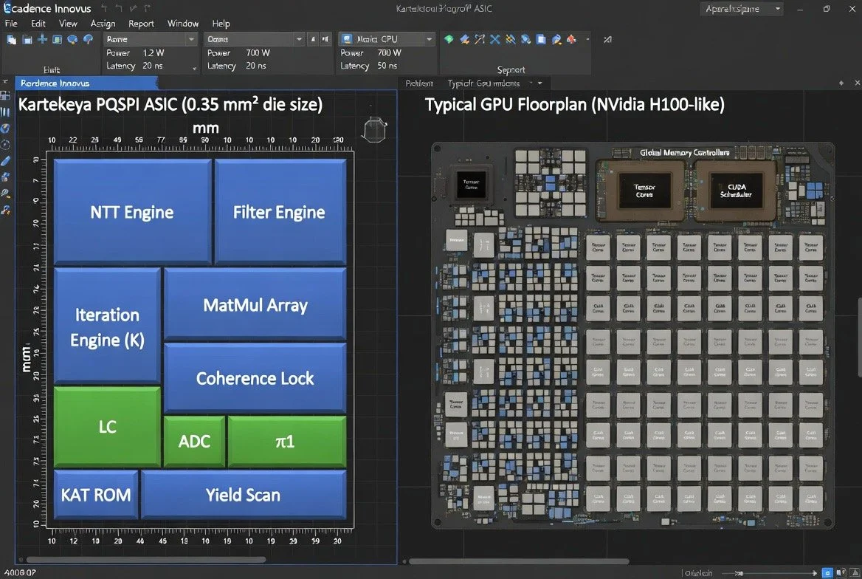Open the first 'Rarre' dropdown
This screenshot has height=579, width=862.
pyautogui.click(x=150, y=39)
